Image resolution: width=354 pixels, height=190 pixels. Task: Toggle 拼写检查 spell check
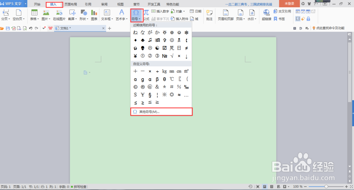pyautogui.click(x=79, y=187)
